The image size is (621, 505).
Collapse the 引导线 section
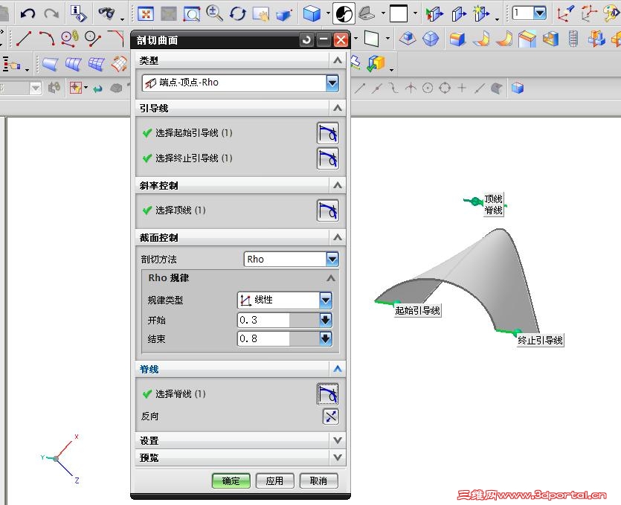[x=338, y=108]
